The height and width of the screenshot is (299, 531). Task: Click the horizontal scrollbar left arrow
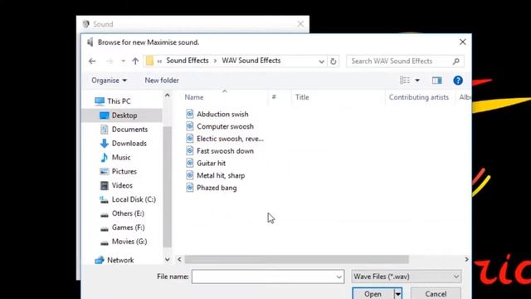point(179,260)
